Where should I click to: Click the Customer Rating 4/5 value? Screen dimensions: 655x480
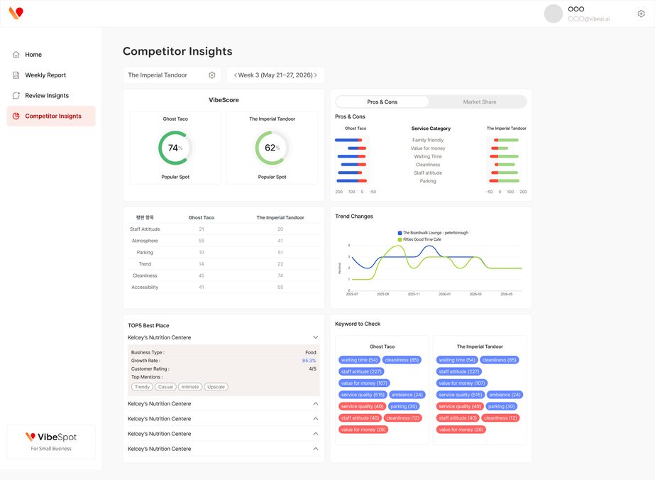(312, 369)
